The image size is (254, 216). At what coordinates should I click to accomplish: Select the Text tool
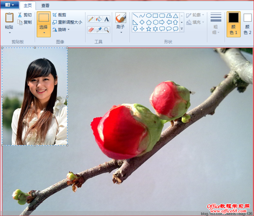pyautogui.click(x=107, y=19)
